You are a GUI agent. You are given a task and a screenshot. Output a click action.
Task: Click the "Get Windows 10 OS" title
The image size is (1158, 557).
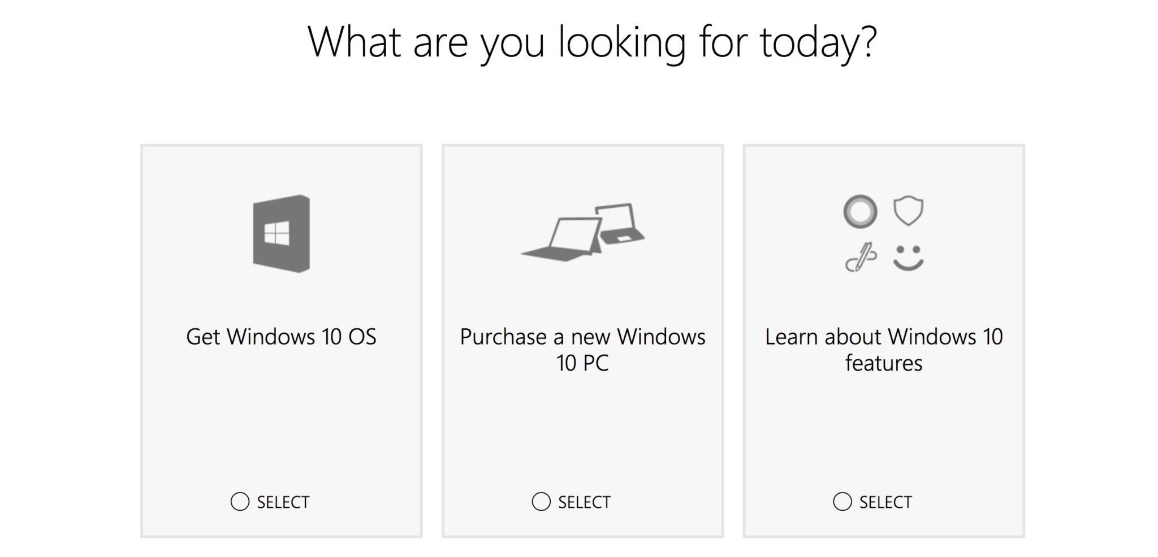[281, 337]
